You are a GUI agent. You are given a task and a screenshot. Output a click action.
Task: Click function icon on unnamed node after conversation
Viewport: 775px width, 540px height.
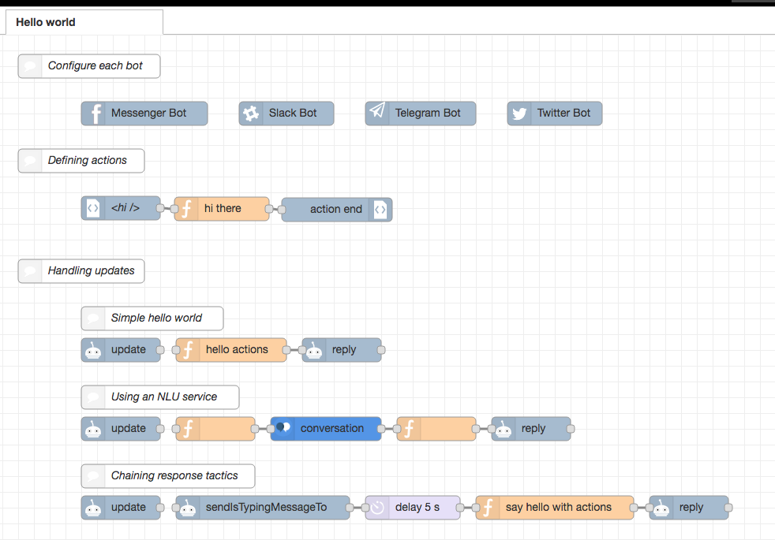409,429
